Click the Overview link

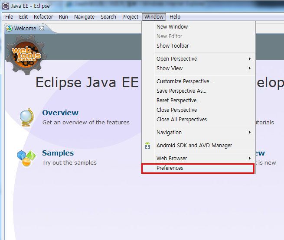click(x=60, y=113)
